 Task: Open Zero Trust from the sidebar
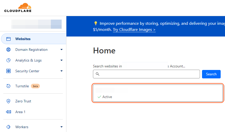[23, 101]
